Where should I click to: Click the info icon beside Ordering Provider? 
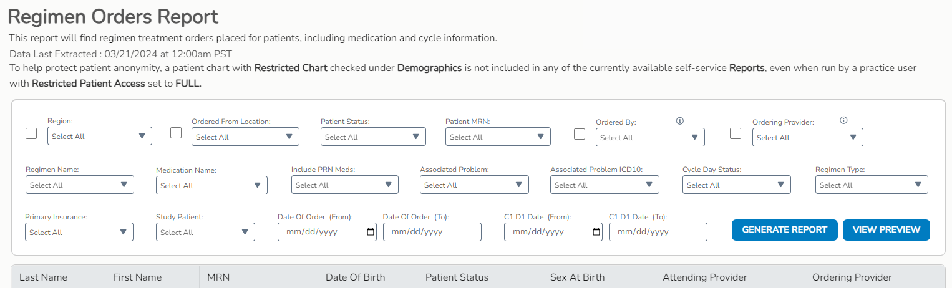843,121
